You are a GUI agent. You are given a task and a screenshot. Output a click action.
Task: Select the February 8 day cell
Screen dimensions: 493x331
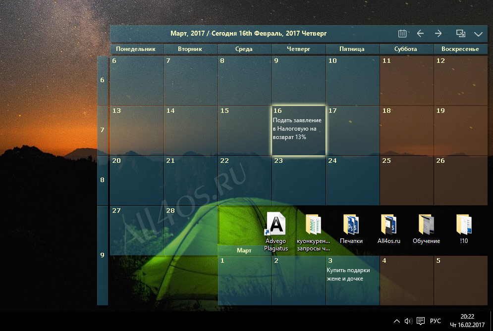245,80
